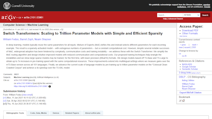
Task: Open the 5 blog links entry
Action: [185, 73]
